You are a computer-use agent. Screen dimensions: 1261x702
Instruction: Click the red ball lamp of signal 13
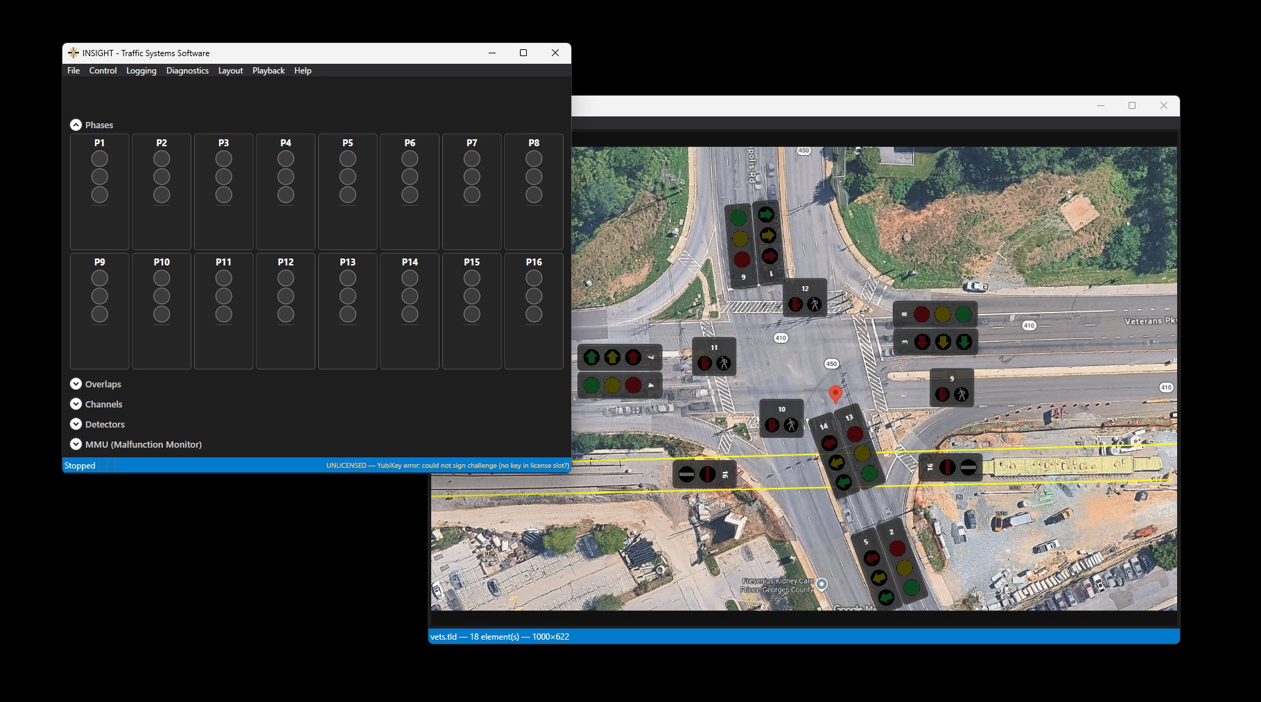point(855,434)
